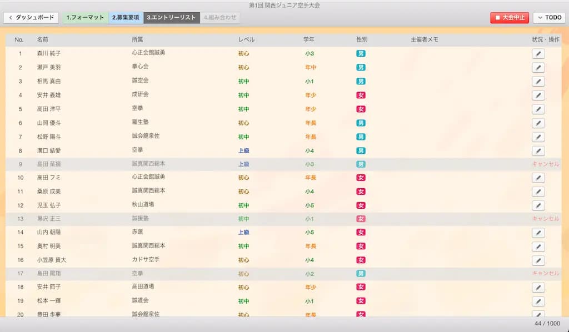Edit entry for 瀬戸 美羽
Screen dimensions: 569x332
pyautogui.click(x=538, y=67)
